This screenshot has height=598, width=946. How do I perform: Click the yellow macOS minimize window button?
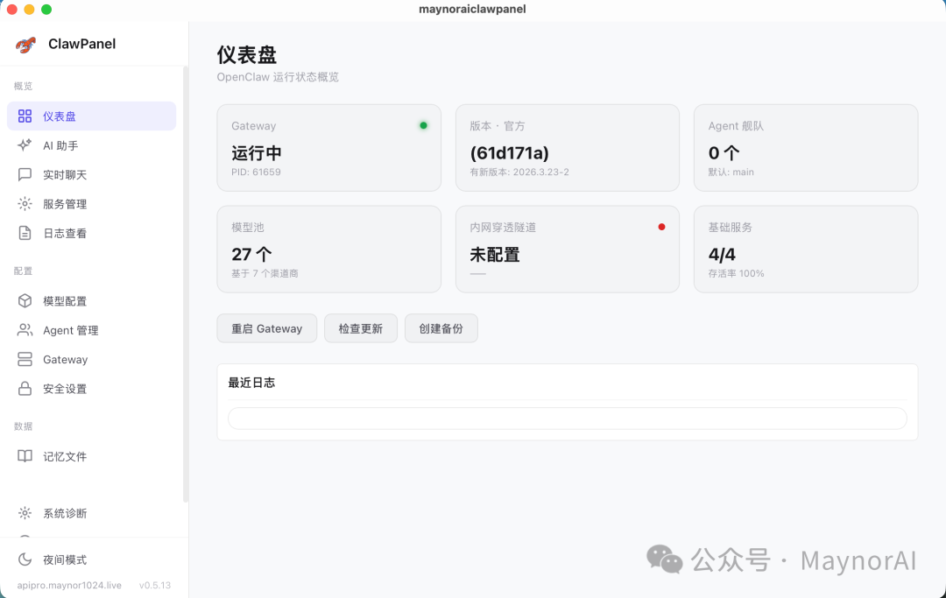click(29, 9)
